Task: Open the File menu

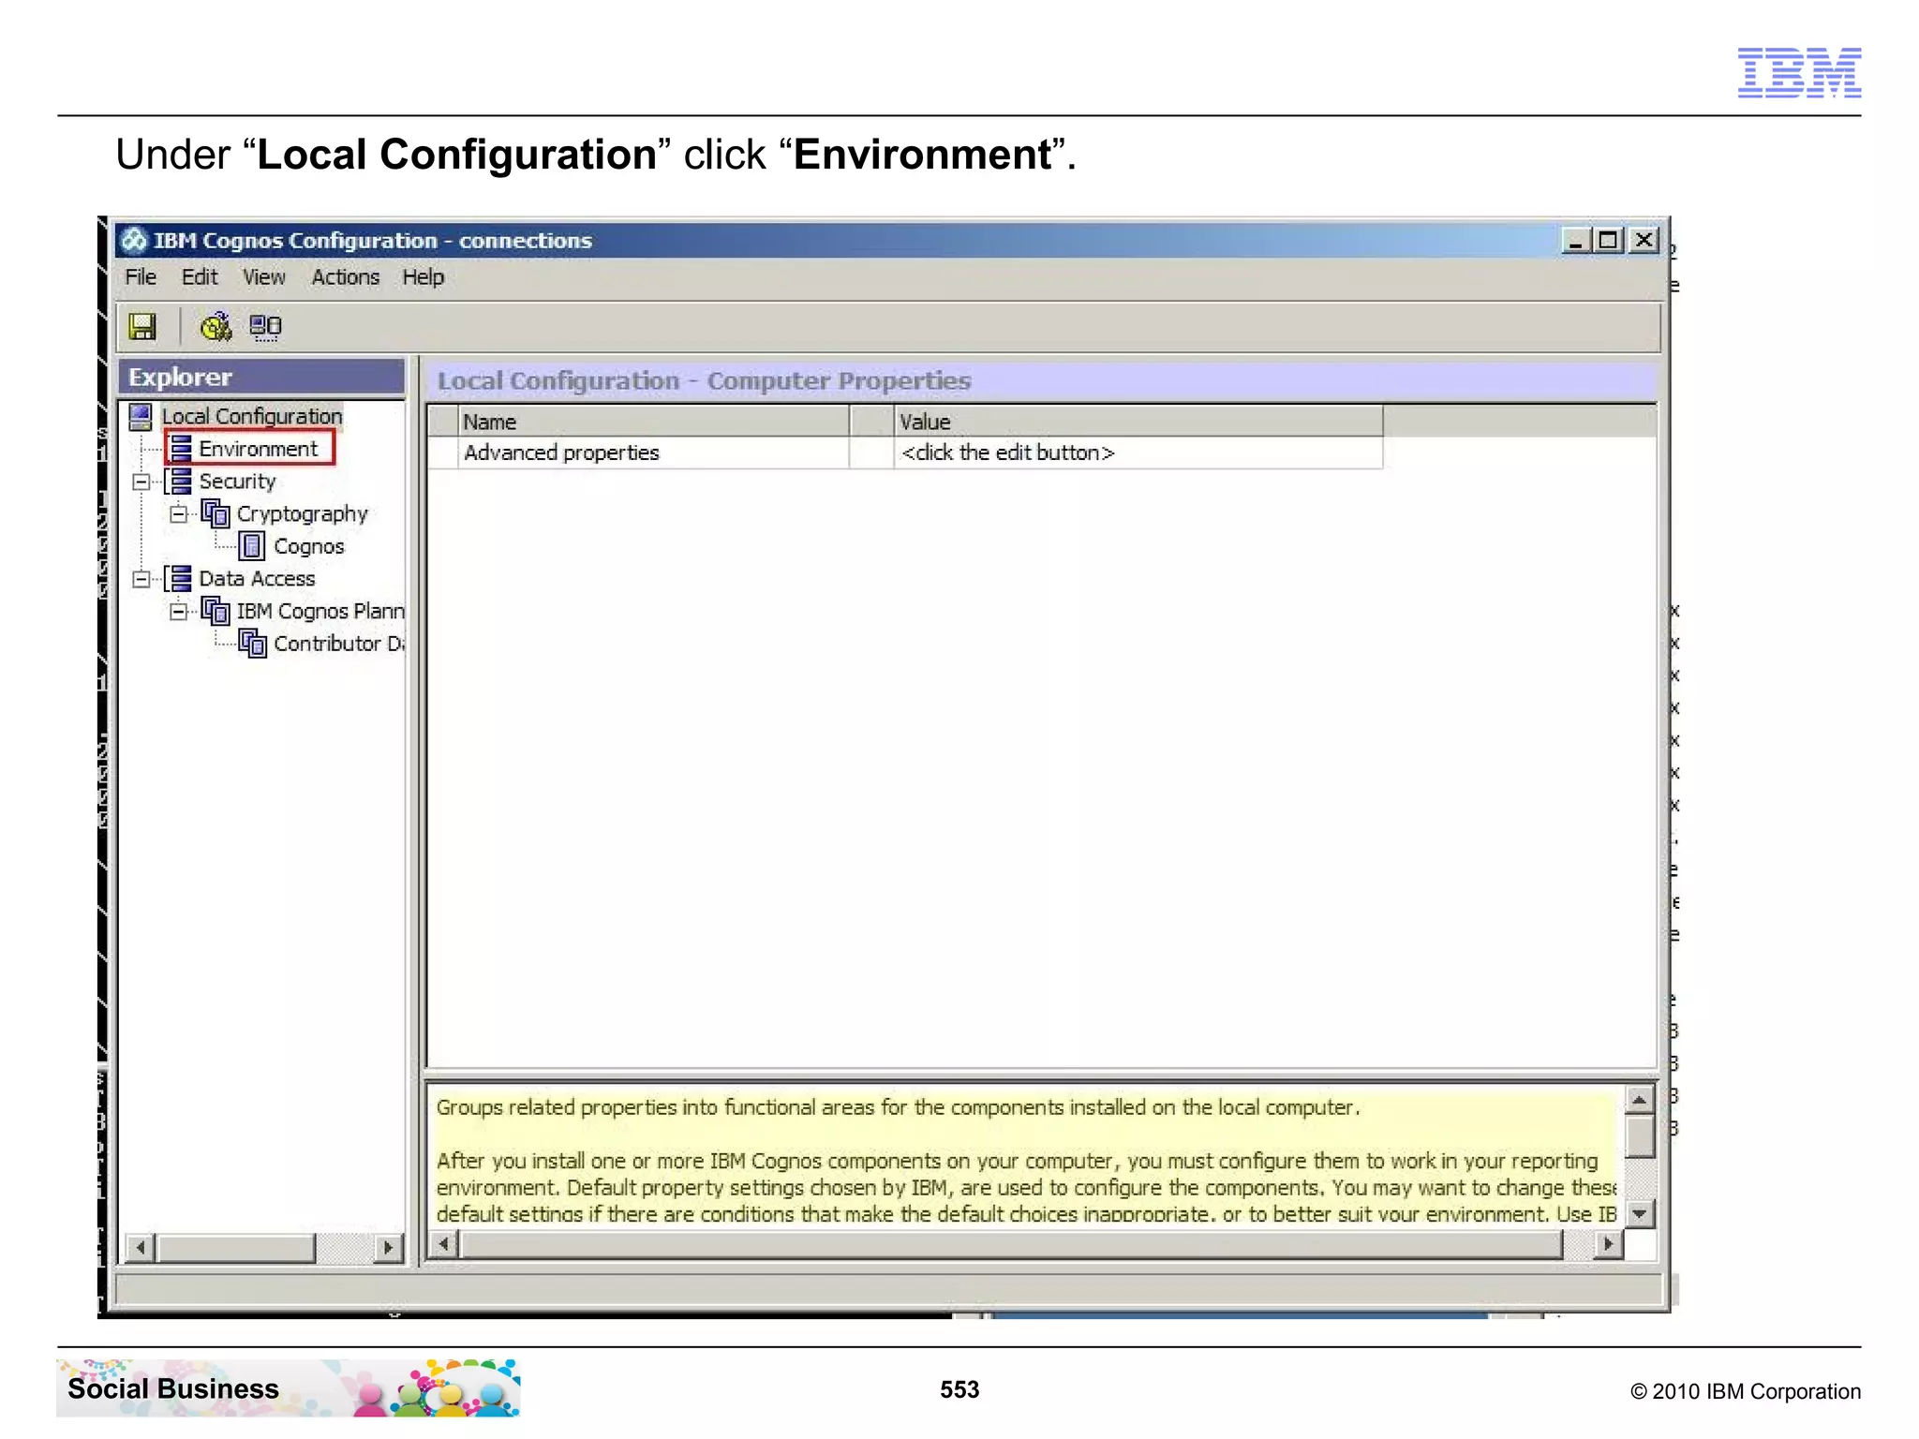Action: click(x=141, y=277)
